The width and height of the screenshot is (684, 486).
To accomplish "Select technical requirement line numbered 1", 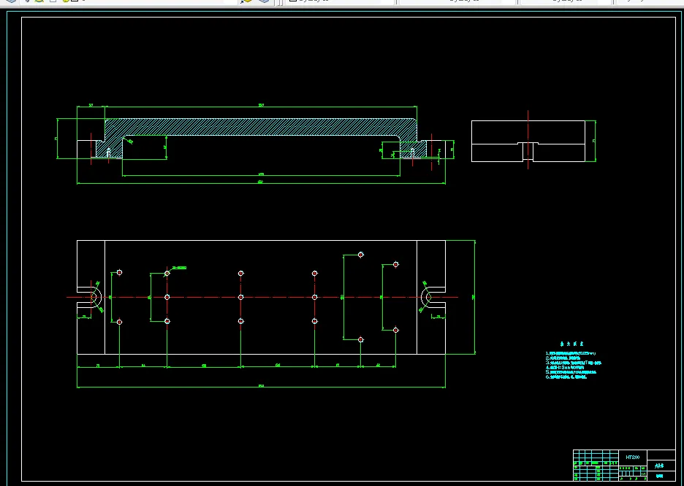I will tap(571, 354).
